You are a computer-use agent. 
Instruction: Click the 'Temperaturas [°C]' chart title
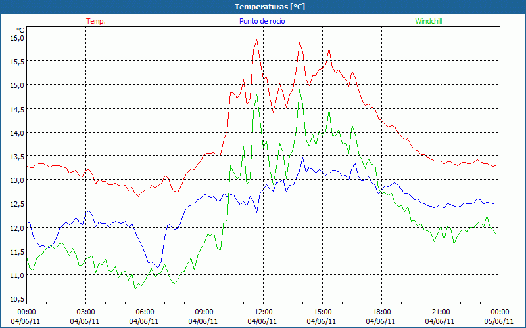pyautogui.click(x=270, y=7)
